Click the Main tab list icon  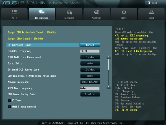[x=14, y=12]
